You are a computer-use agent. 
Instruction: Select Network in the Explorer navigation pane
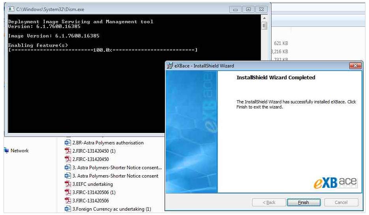(19, 151)
